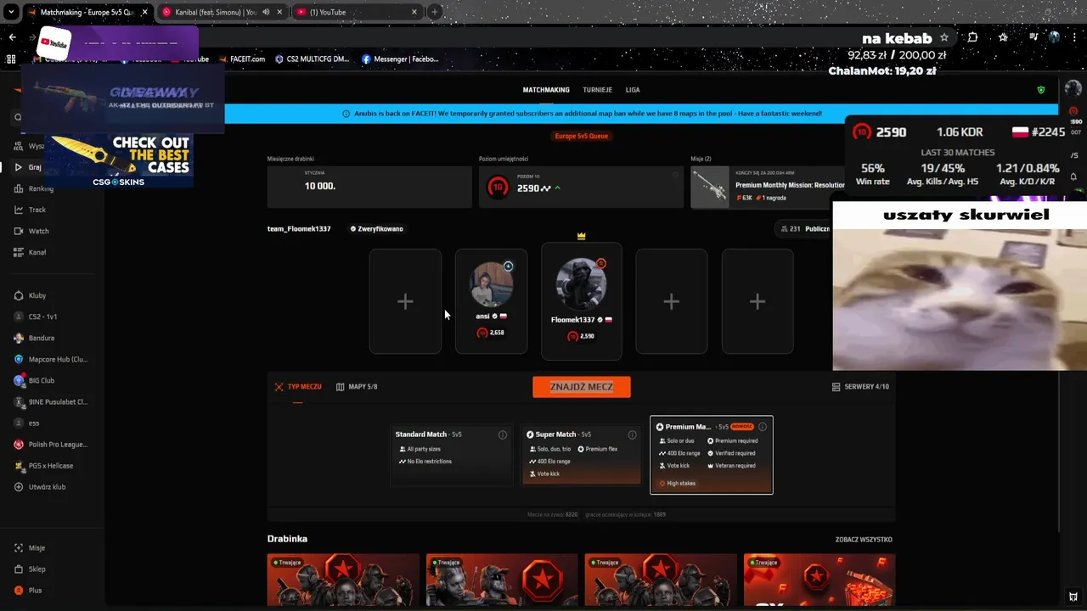Open the browser tab search dropdown arrow
Viewport: 1087px width, 611px height.
coord(11,12)
